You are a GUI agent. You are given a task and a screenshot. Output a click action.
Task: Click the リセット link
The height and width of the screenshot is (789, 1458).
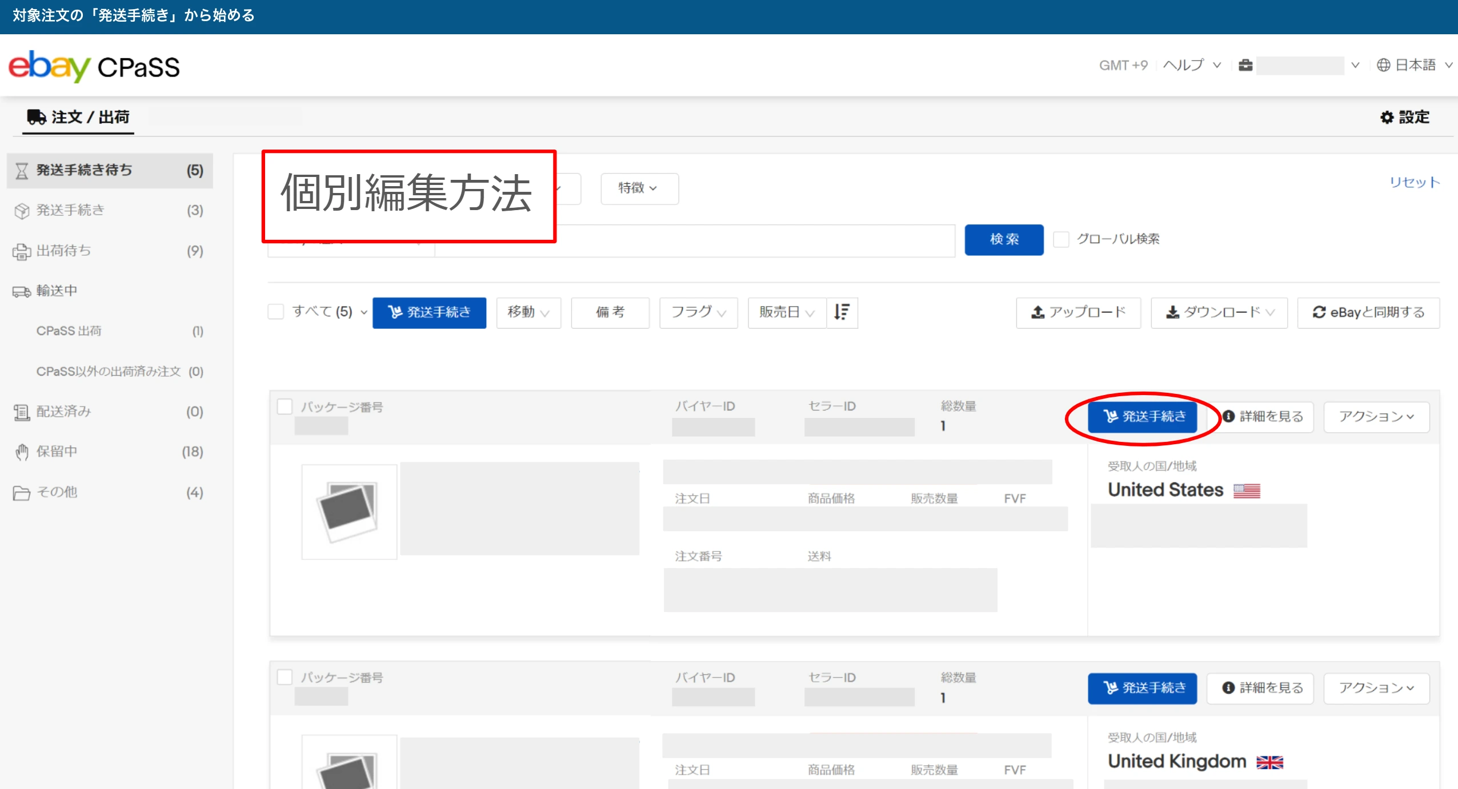tap(1415, 182)
